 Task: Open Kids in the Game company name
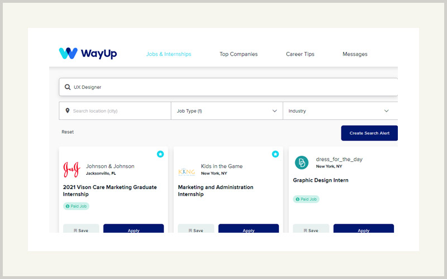click(x=222, y=166)
